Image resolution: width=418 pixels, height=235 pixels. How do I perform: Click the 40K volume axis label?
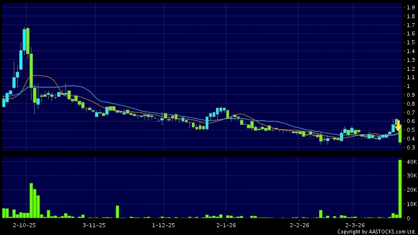coord(411,162)
